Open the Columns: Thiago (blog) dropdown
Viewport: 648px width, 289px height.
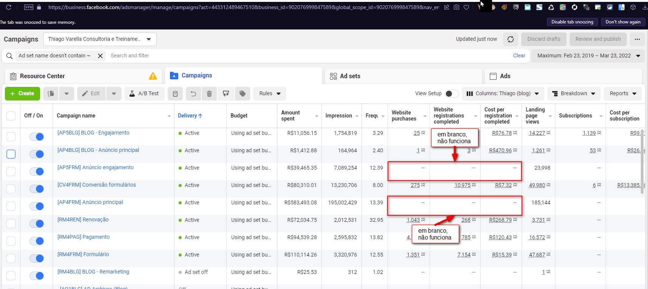[x=503, y=94]
